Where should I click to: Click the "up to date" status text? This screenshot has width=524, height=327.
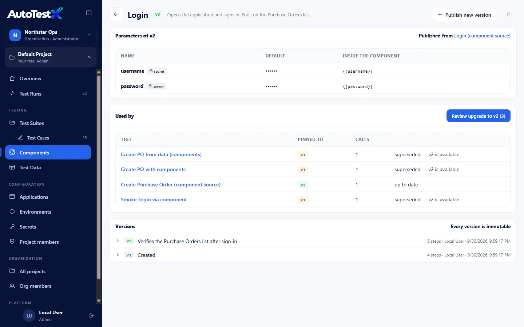[x=406, y=185]
